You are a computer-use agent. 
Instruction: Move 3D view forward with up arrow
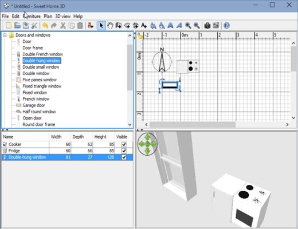click(x=147, y=137)
